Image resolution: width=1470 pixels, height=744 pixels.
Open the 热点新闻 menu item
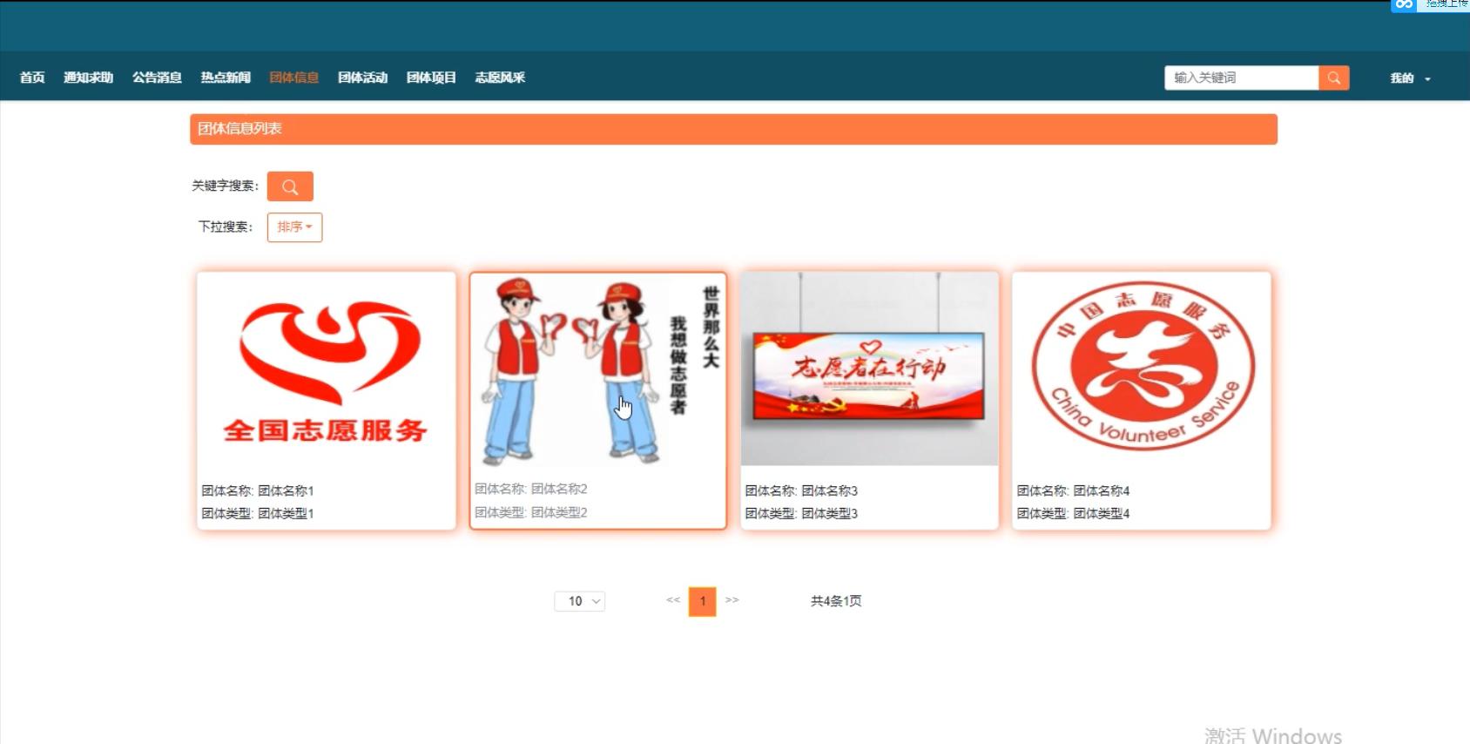[226, 78]
